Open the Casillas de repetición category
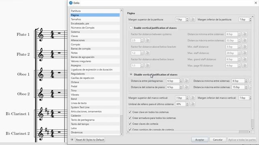 pyautogui.click(x=95, y=78)
